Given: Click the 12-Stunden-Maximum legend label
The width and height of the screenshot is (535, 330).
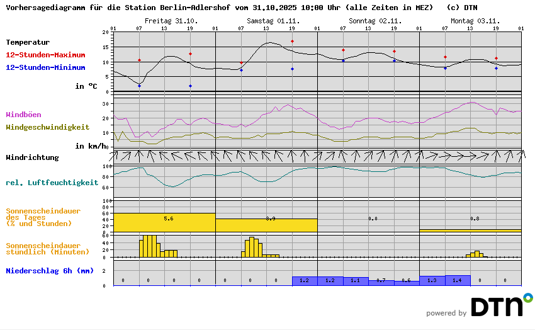Looking at the screenshot, I should pyautogui.click(x=45, y=55).
